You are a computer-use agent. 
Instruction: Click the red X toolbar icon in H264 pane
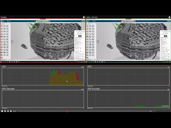[x=135, y=21]
